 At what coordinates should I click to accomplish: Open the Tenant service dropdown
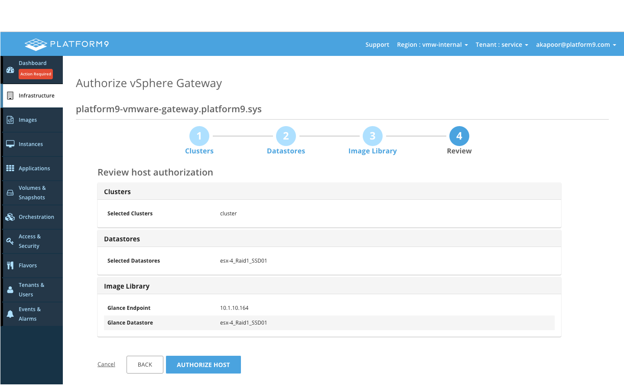(x=501, y=45)
